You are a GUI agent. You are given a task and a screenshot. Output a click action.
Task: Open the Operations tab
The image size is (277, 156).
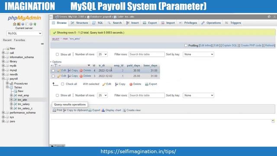point(211,23)
